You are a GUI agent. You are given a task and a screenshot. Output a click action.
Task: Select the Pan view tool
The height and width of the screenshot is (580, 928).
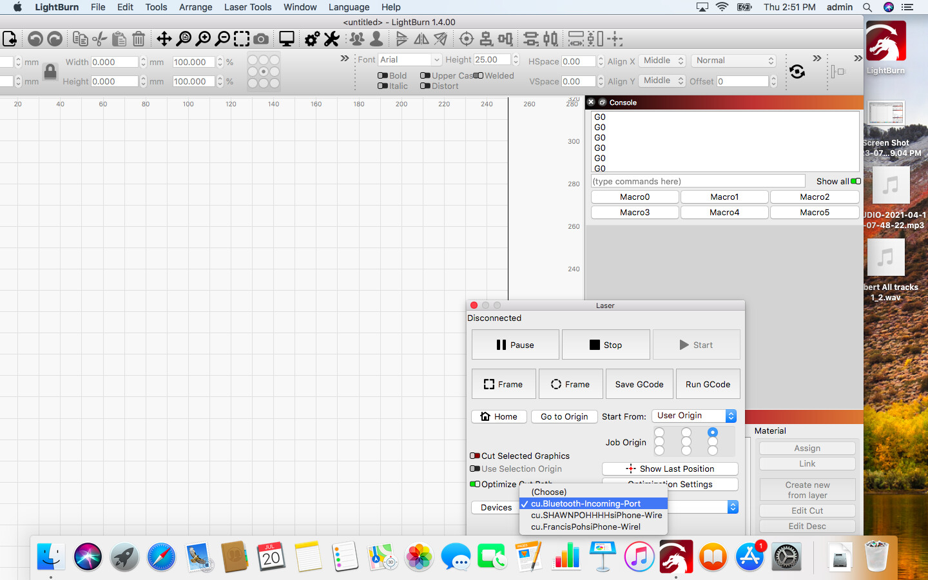[x=163, y=39]
